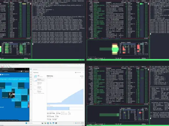The width and height of the screenshot is (169, 126).
Task: Open Microsoft Edge from Windows taskbar
Action: click(48, 123)
